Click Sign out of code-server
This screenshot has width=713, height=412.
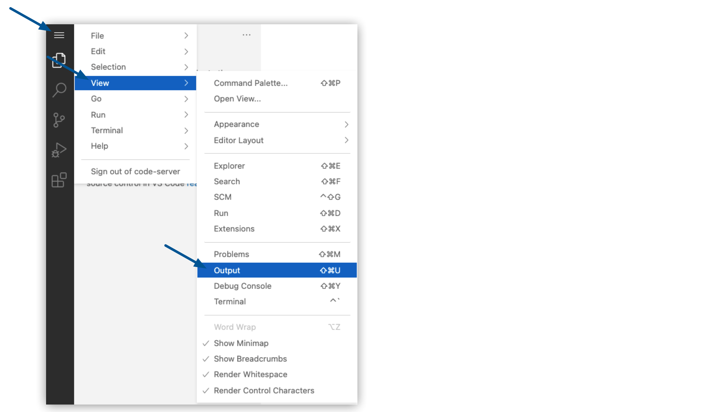[x=135, y=171]
